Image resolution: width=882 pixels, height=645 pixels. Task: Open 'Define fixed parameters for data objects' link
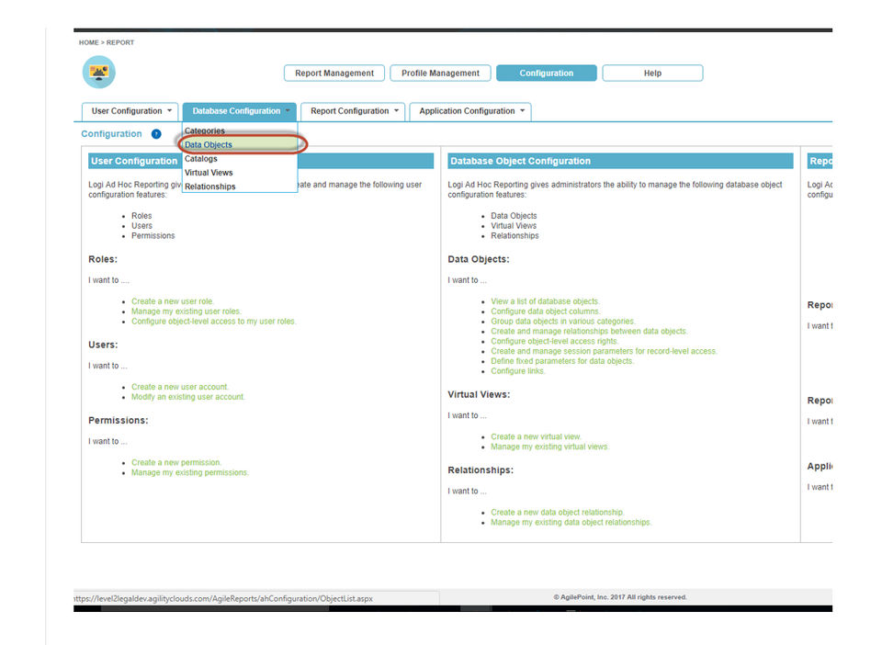[x=562, y=361]
